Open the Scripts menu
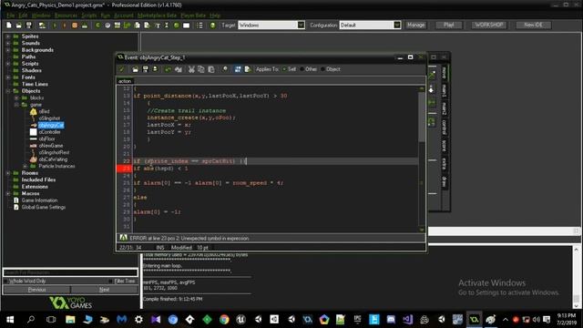Viewport: 583px width, 328px height. click(89, 15)
